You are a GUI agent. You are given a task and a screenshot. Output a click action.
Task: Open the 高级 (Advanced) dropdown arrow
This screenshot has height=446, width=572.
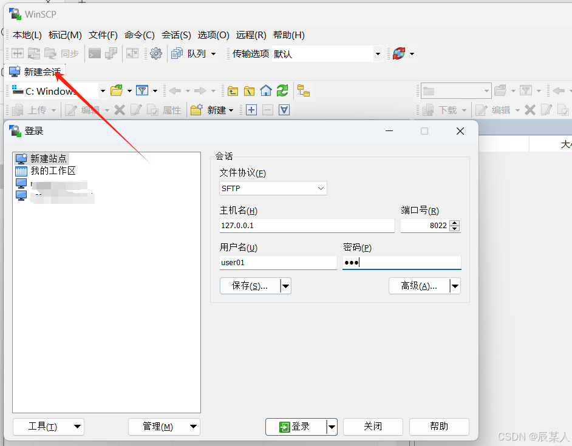pos(455,286)
